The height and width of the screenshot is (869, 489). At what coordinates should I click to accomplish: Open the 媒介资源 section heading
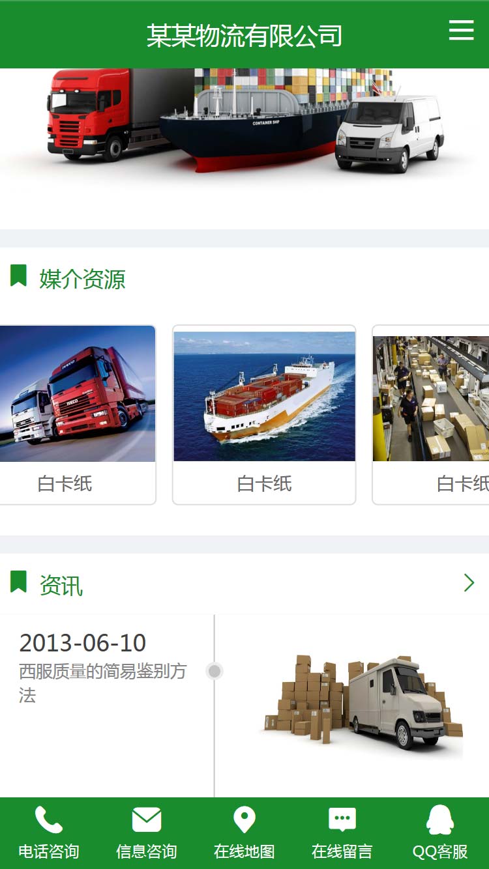(82, 279)
